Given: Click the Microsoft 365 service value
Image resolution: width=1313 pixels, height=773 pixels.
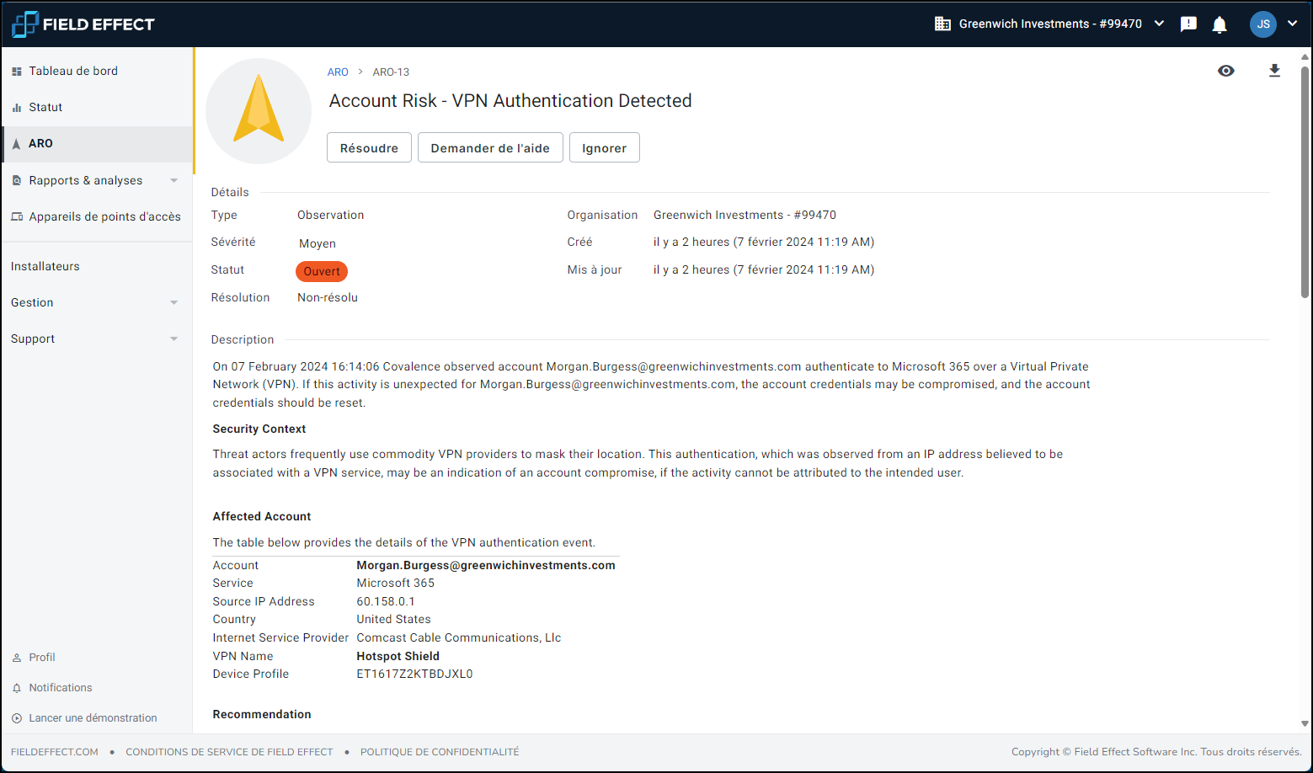Looking at the screenshot, I should 396,583.
